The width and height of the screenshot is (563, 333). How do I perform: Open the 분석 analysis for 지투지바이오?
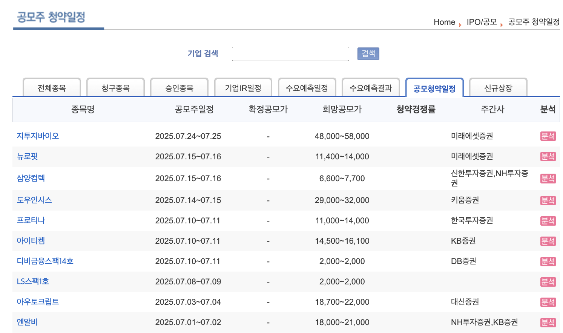548,136
